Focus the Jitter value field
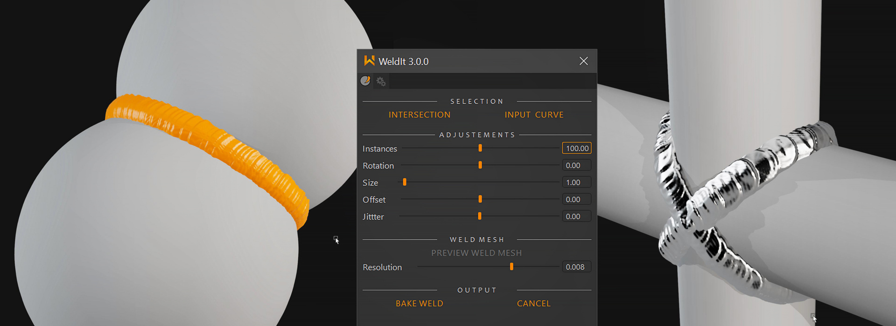 [577, 216]
